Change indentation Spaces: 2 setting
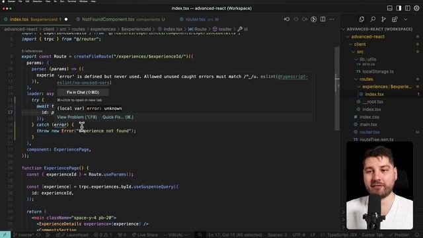Screen dimensions: 423x238 click(278, 235)
